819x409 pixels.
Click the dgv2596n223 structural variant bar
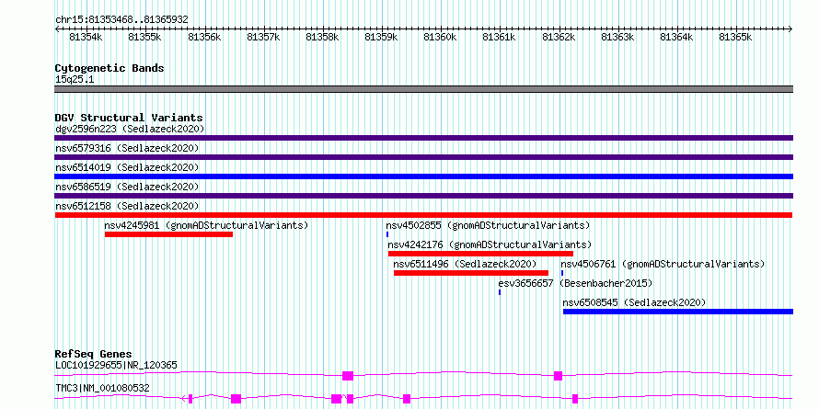click(423, 138)
